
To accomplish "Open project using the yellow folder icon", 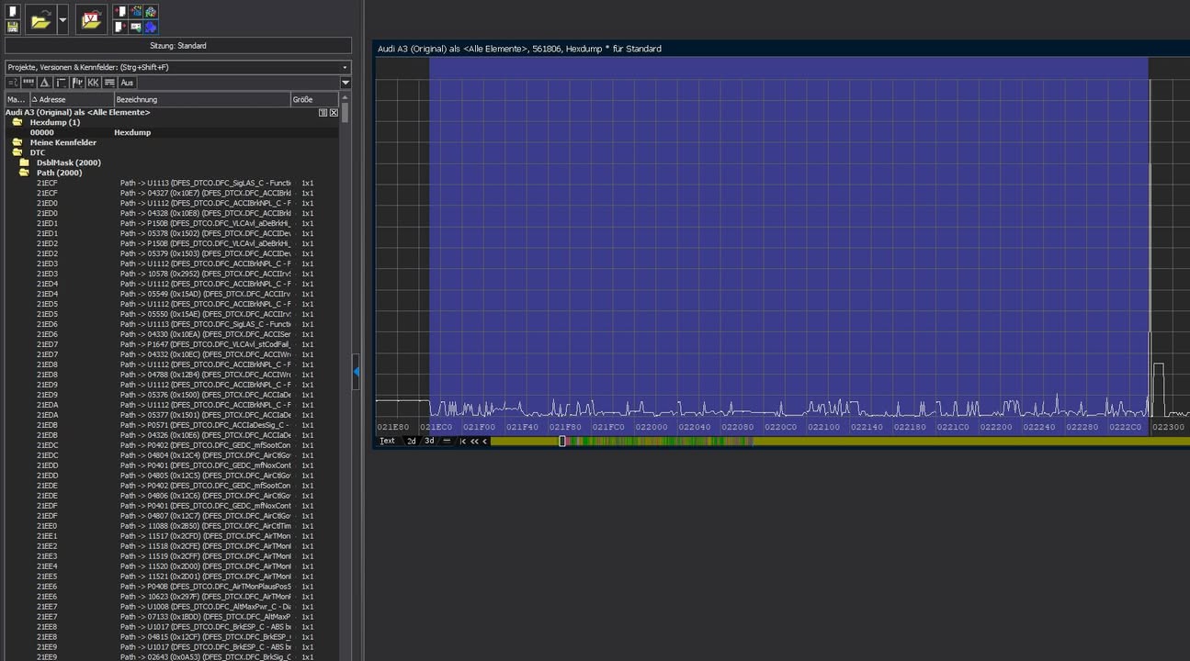I will tap(40, 19).
